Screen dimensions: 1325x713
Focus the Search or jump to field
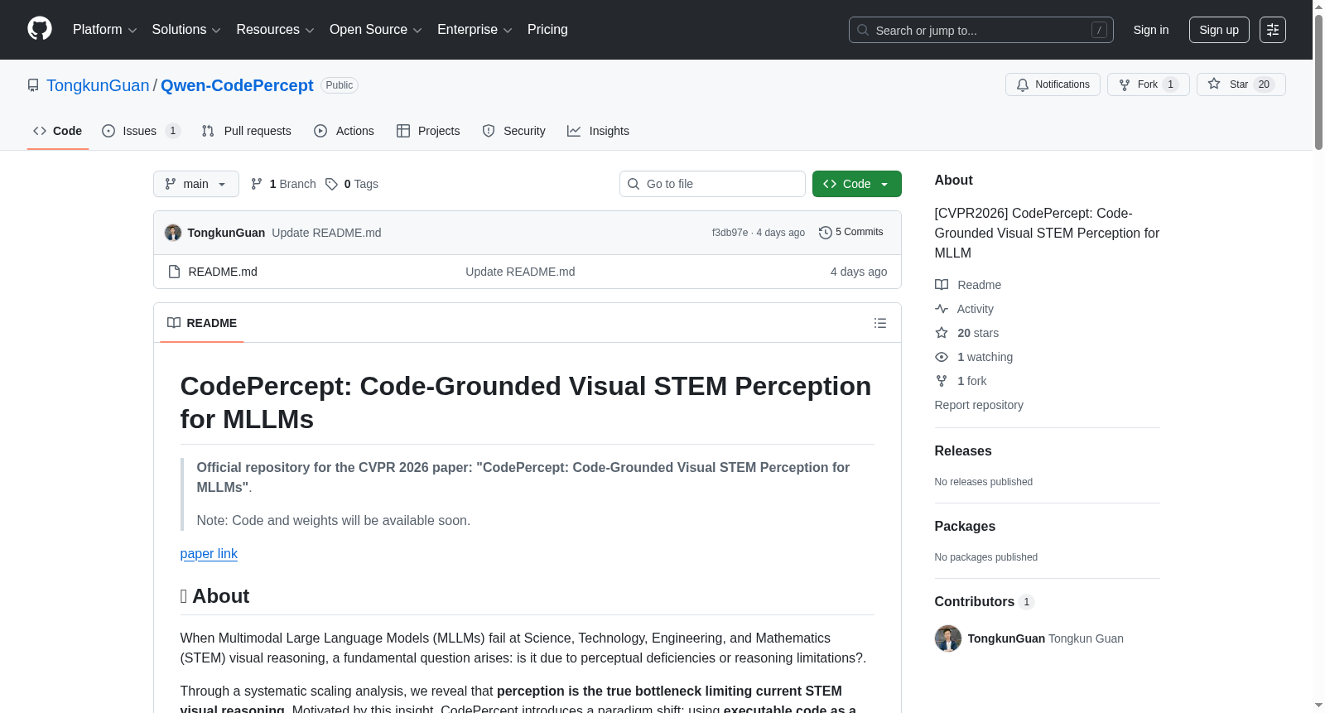tap(981, 30)
